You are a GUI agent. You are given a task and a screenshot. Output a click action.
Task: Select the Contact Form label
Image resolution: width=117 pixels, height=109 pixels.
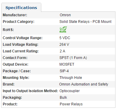(x=15, y=58)
